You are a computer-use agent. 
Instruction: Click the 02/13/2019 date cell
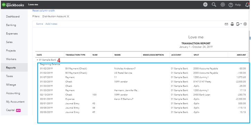click(x=46, y=94)
